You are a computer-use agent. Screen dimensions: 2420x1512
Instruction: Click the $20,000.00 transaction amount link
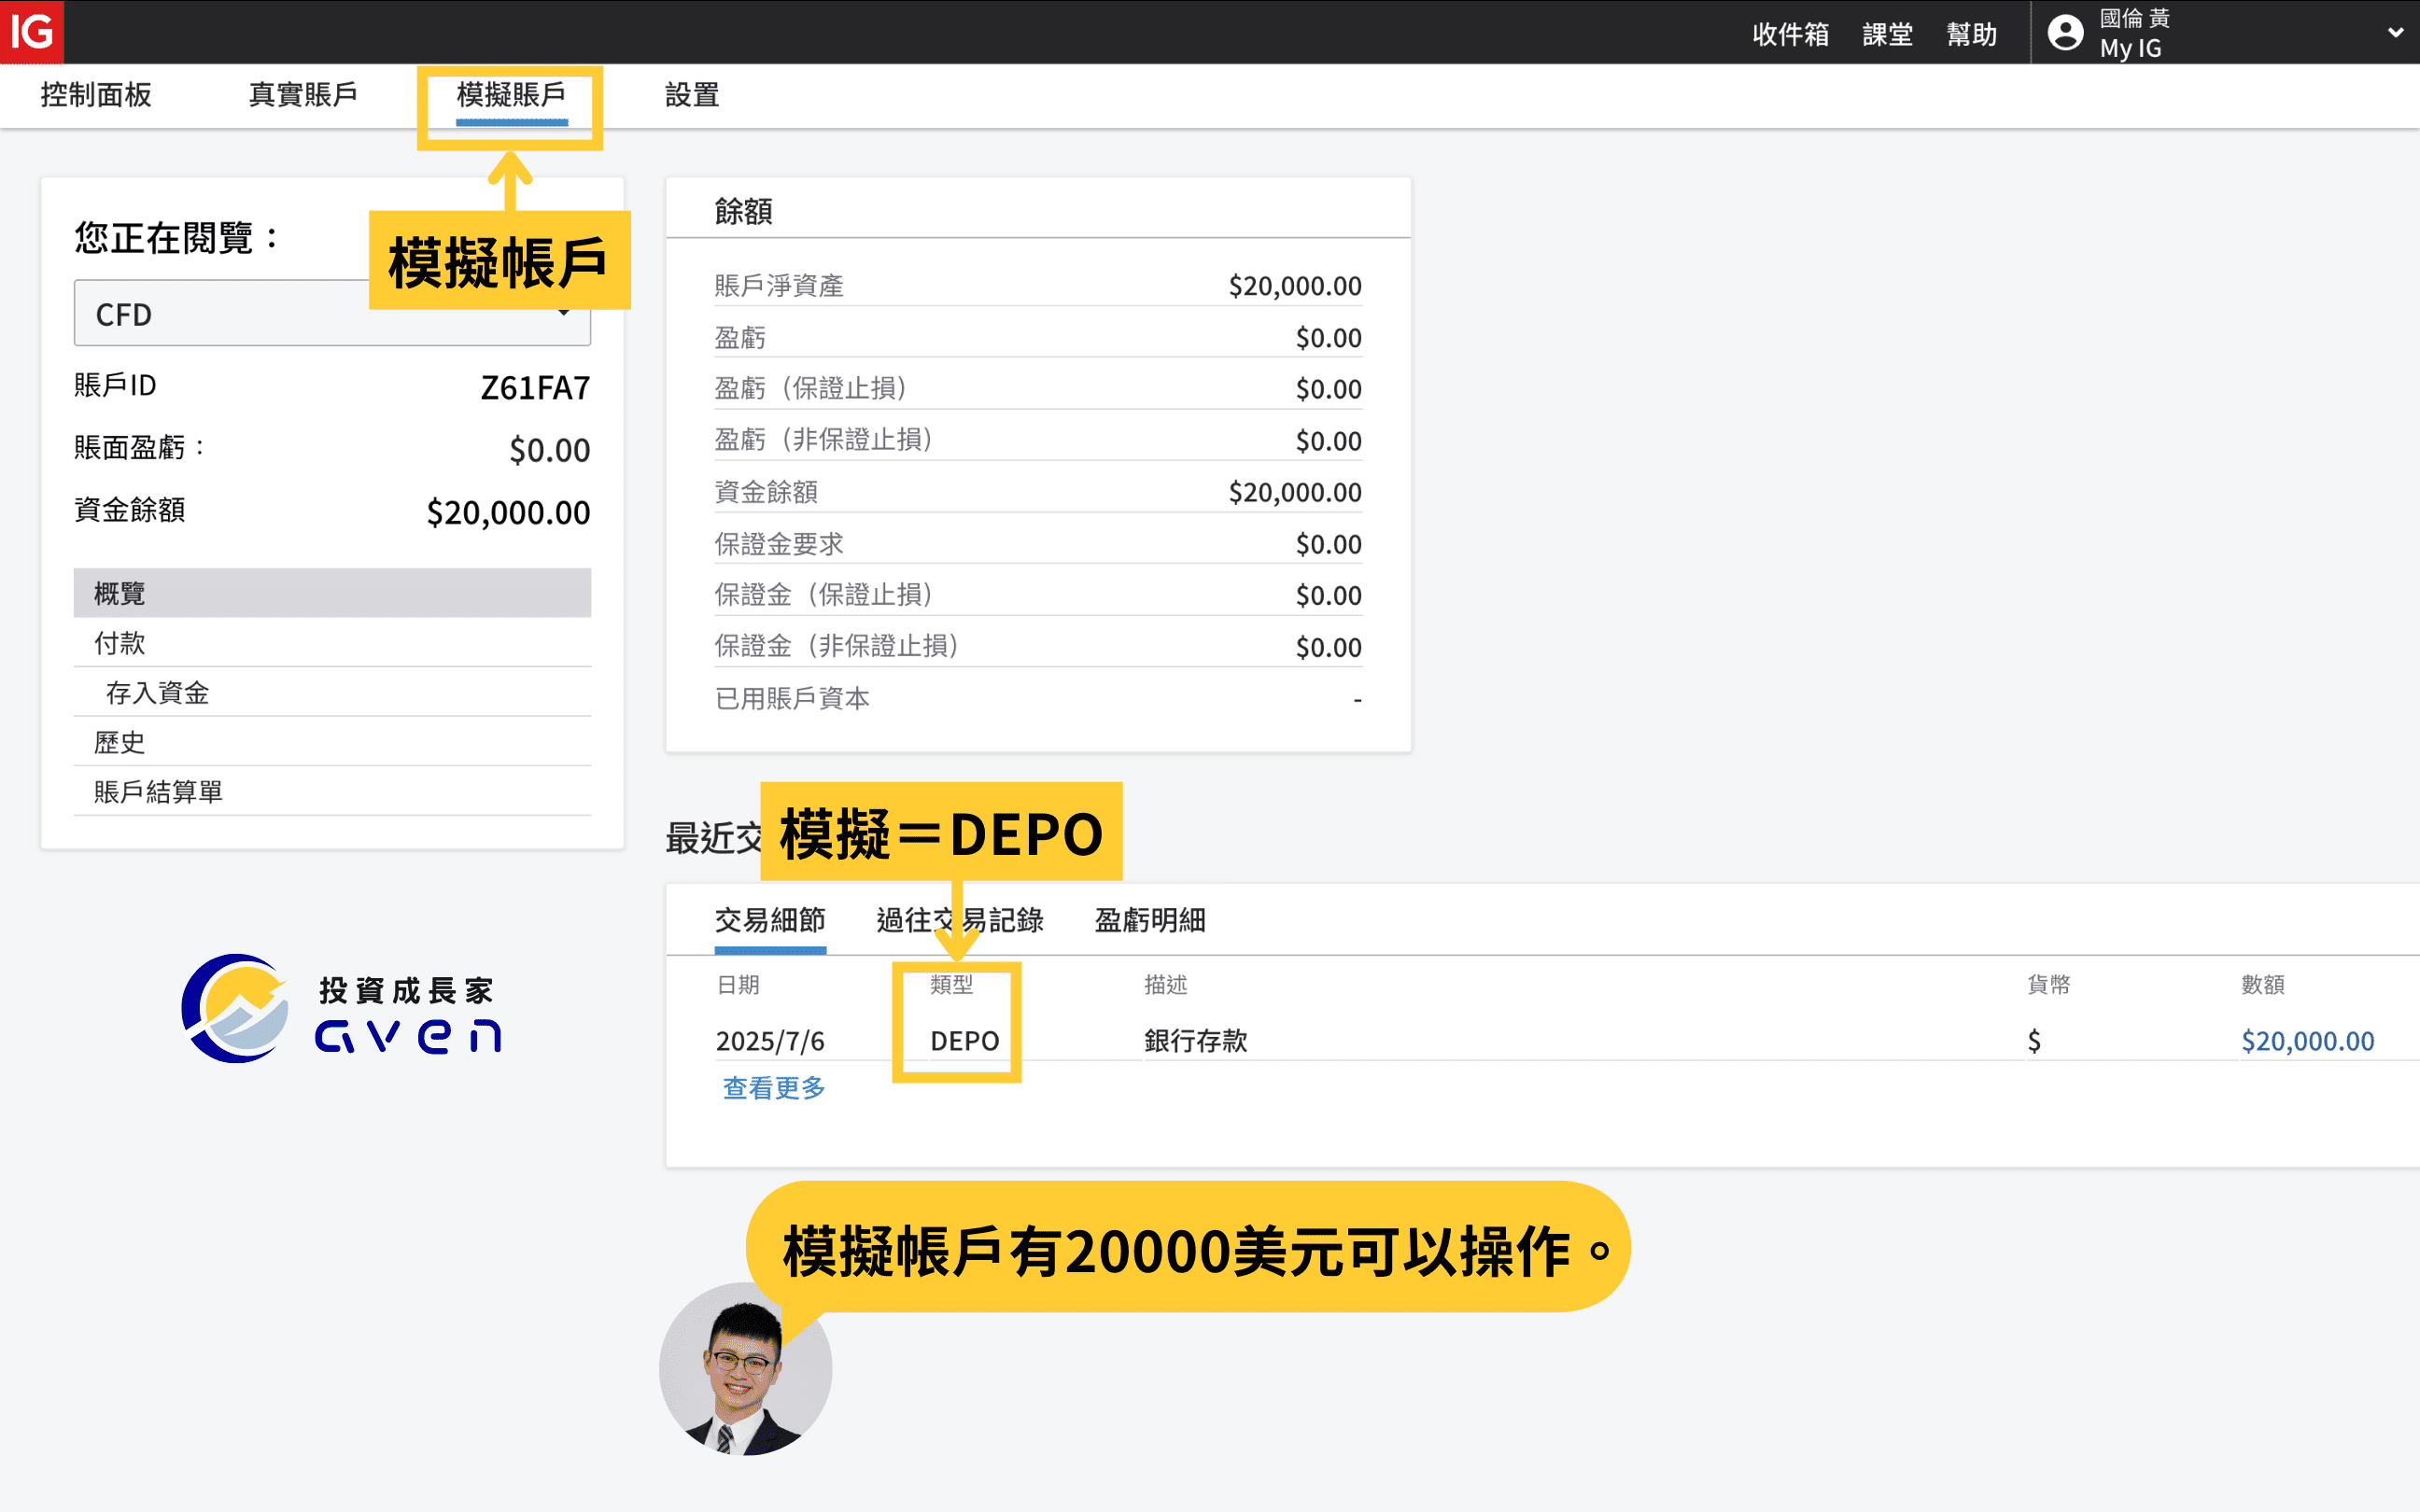pos(2307,1041)
